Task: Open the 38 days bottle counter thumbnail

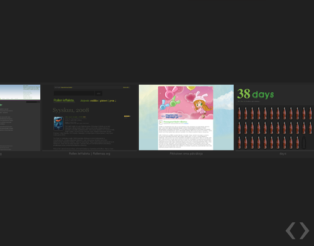Action: (274, 117)
